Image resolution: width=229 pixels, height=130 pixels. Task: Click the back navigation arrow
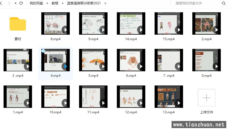3,3
